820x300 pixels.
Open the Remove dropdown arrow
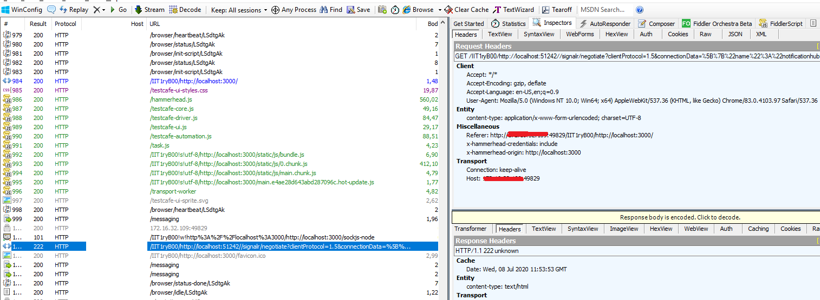[103, 10]
